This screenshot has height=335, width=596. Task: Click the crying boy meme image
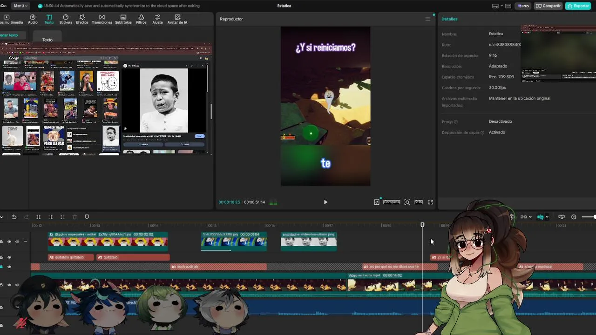pos(164,100)
